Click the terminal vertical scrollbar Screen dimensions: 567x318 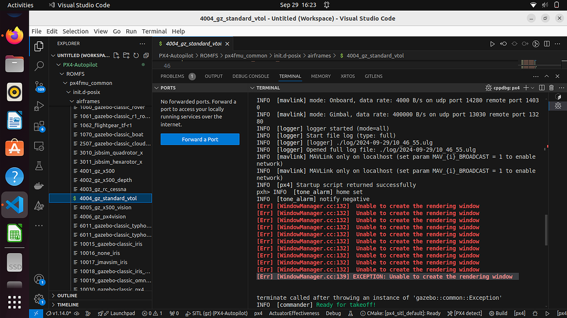(545, 230)
